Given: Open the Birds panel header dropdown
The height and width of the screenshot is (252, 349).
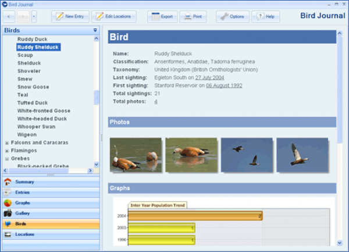Looking at the screenshot, I should click(x=95, y=30).
